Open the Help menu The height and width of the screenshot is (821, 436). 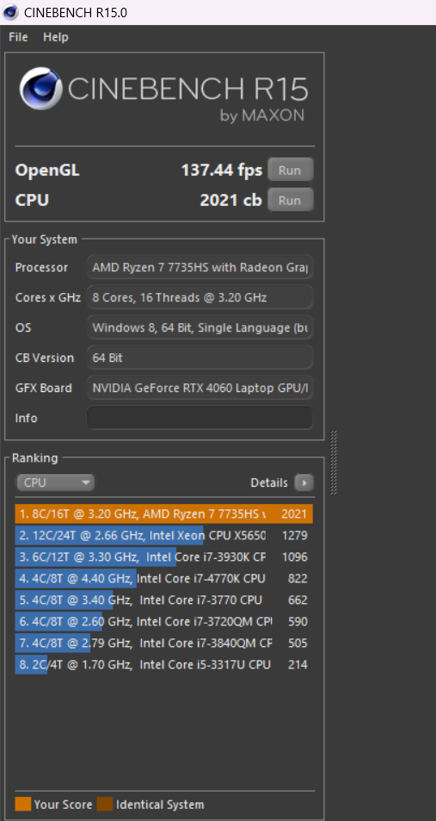tap(55, 37)
